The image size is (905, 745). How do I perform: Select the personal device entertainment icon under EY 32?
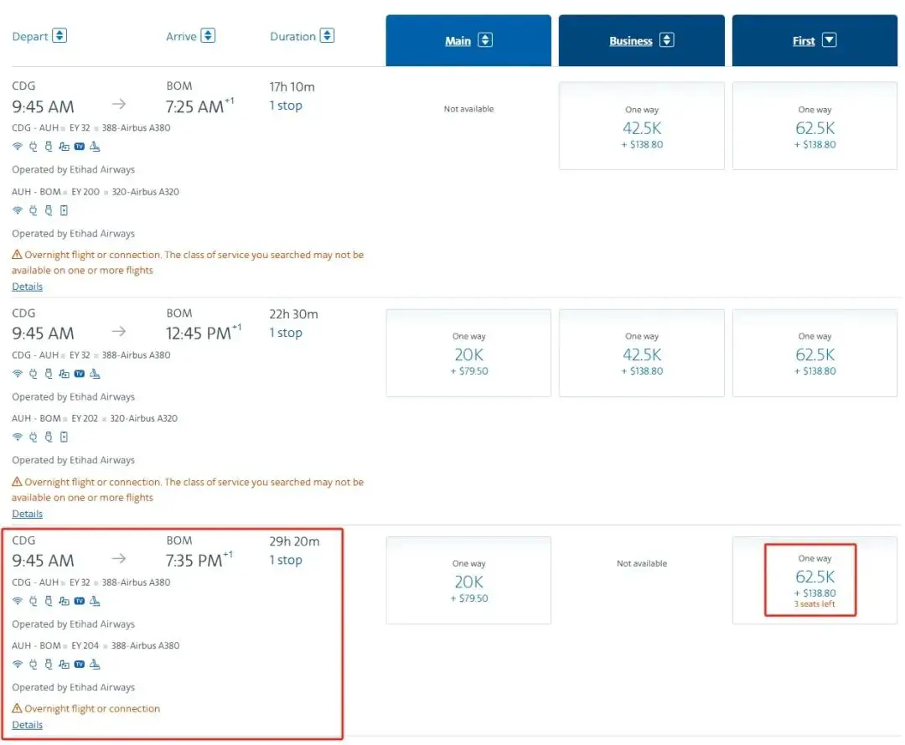click(64, 146)
